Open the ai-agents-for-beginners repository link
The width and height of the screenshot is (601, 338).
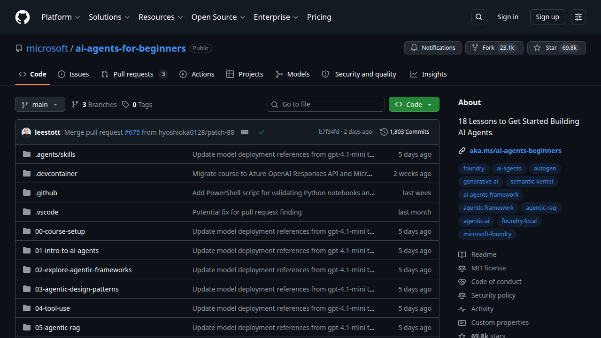(131, 48)
